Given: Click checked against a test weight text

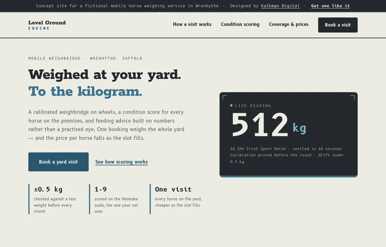Looking at the screenshot, I should tap(55, 205).
